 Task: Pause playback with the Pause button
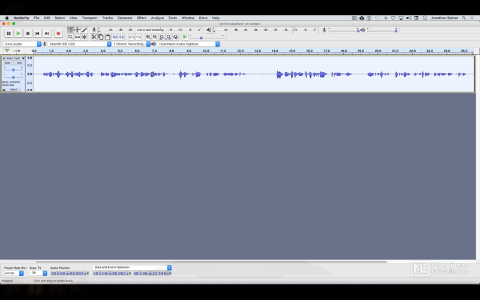click(9, 34)
